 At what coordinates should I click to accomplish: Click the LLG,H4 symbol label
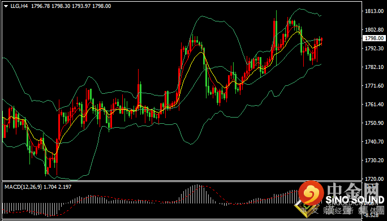pyautogui.click(x=19, y=6)
